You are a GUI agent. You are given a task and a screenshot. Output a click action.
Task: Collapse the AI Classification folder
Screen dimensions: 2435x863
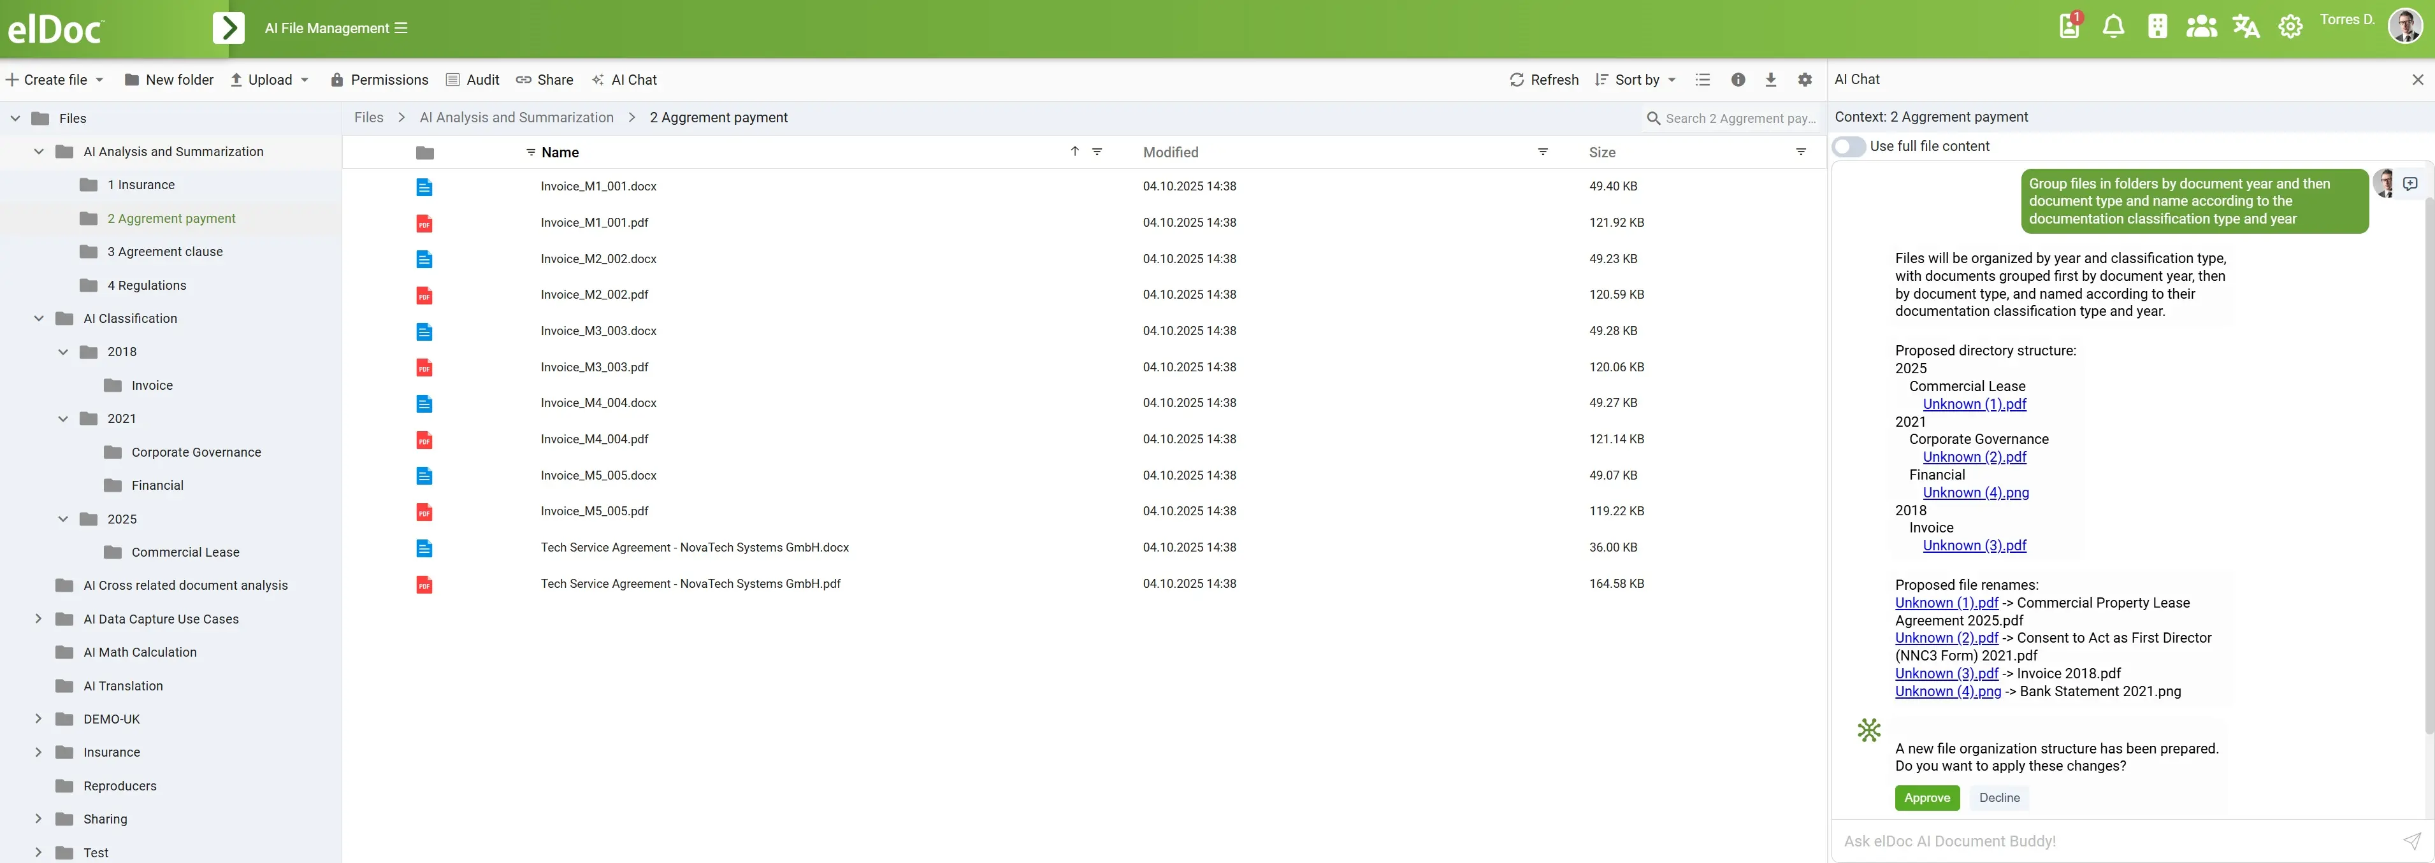pos(39,318)
